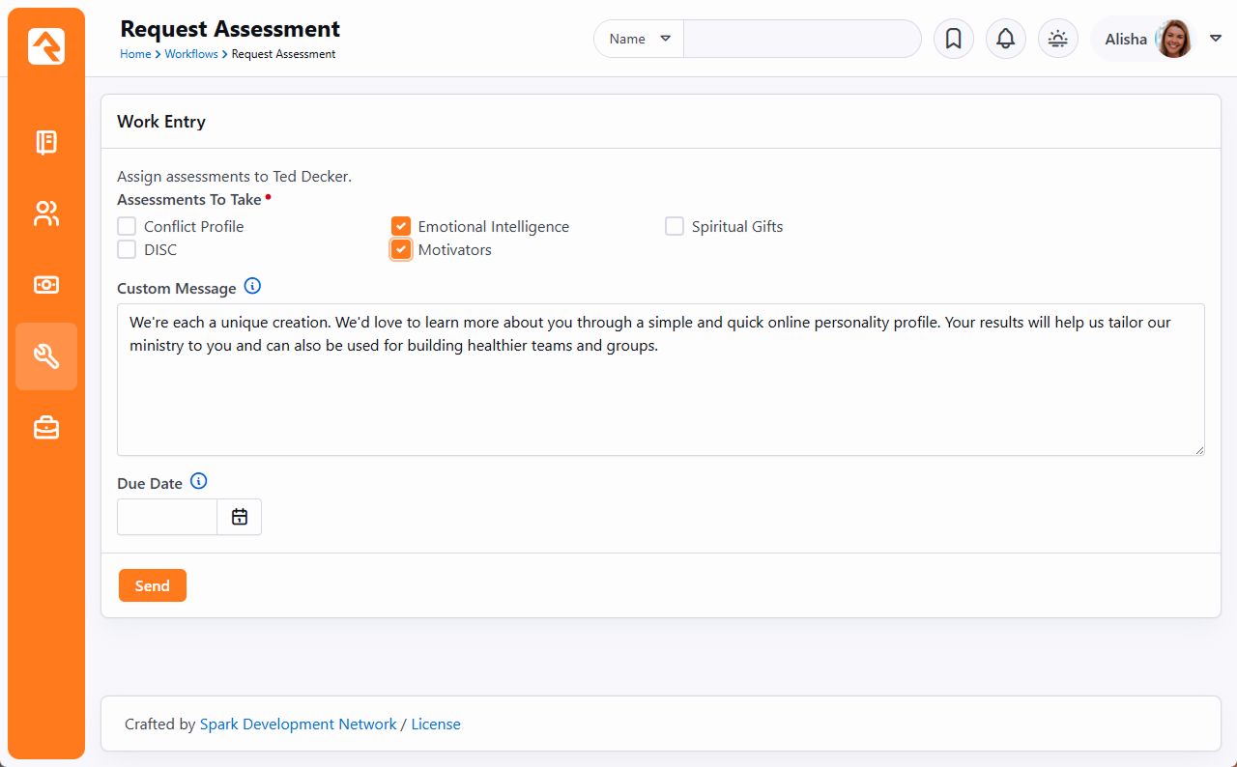Screen dimensions: 1237x767
Task: Open the Finance money sidebar icon
Action: (46, 285)
